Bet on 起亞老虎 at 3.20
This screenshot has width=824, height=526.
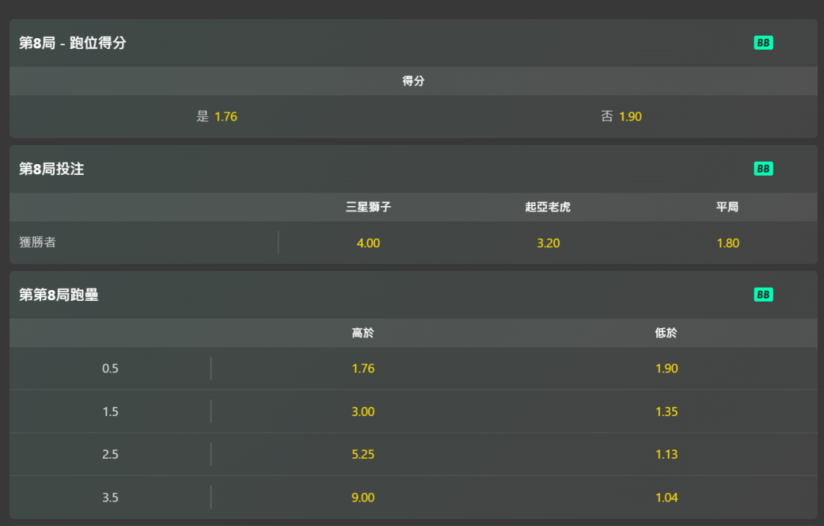click(548, 243)
